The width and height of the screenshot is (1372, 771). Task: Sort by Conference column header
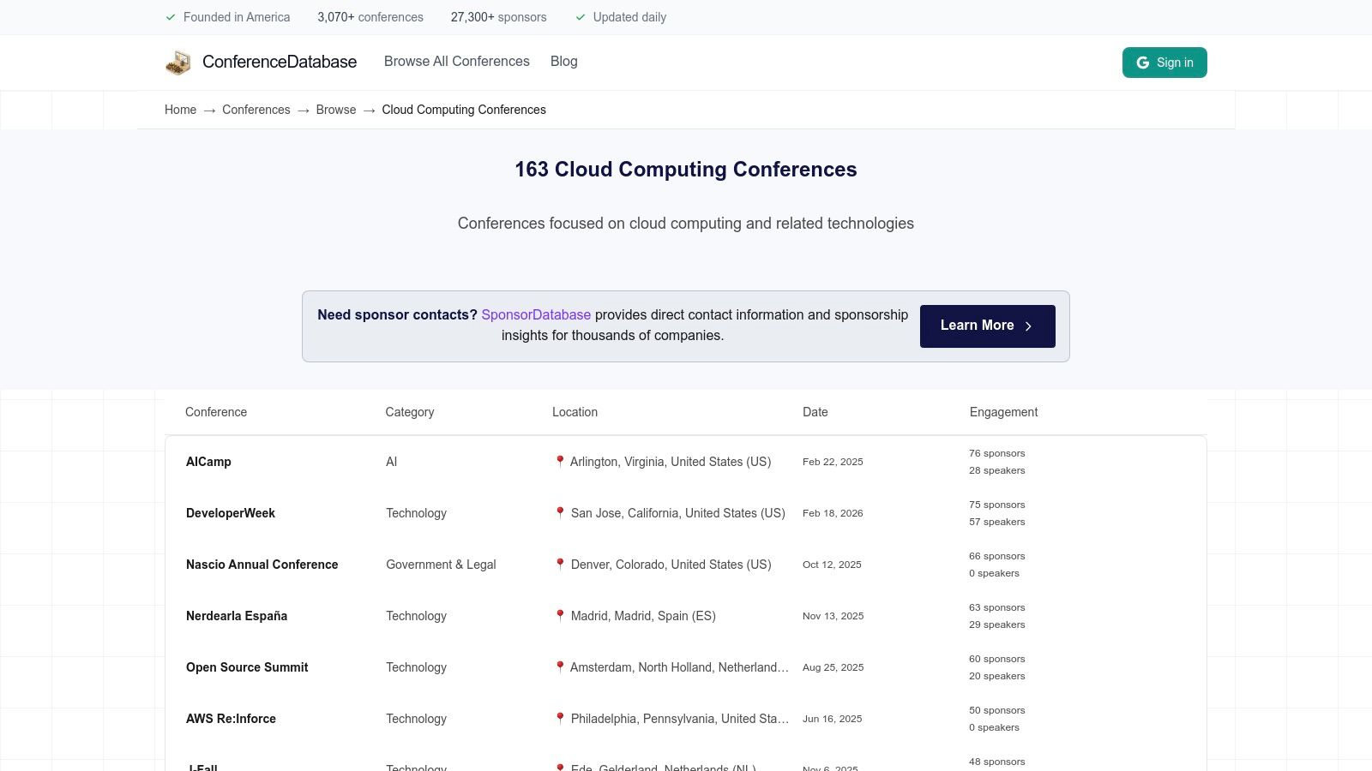[216, 412]
